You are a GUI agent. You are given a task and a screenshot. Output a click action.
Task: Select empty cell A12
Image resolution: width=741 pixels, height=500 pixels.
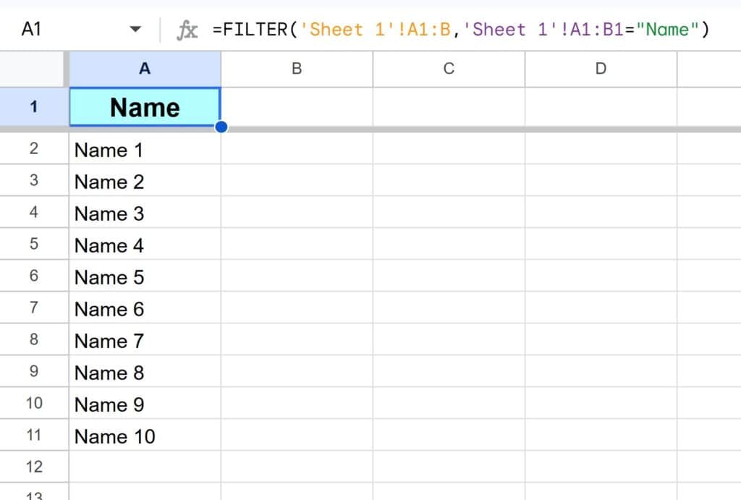pos(145,467)
